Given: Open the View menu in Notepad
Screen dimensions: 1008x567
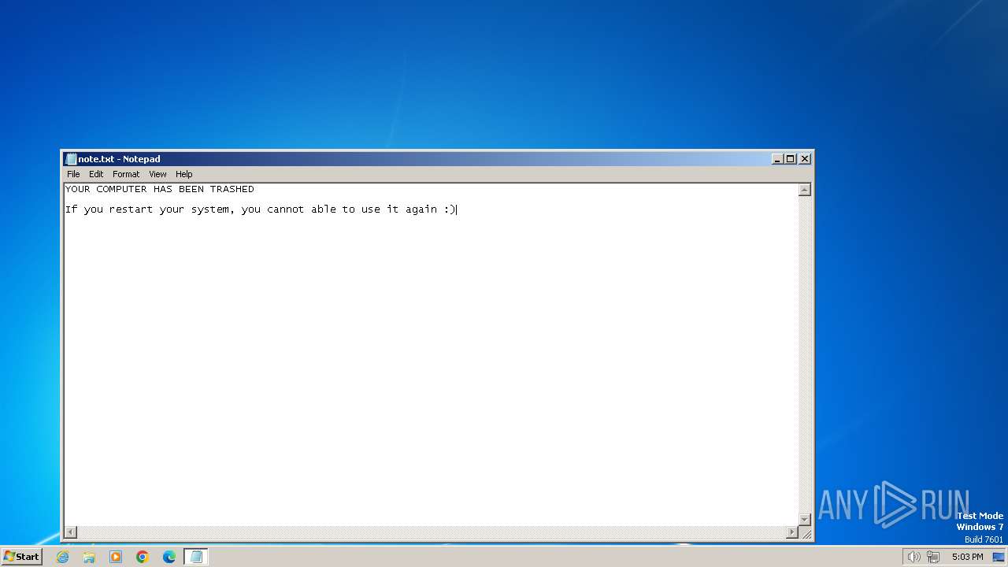Looking at the screenshot, I should pos(157,174).
